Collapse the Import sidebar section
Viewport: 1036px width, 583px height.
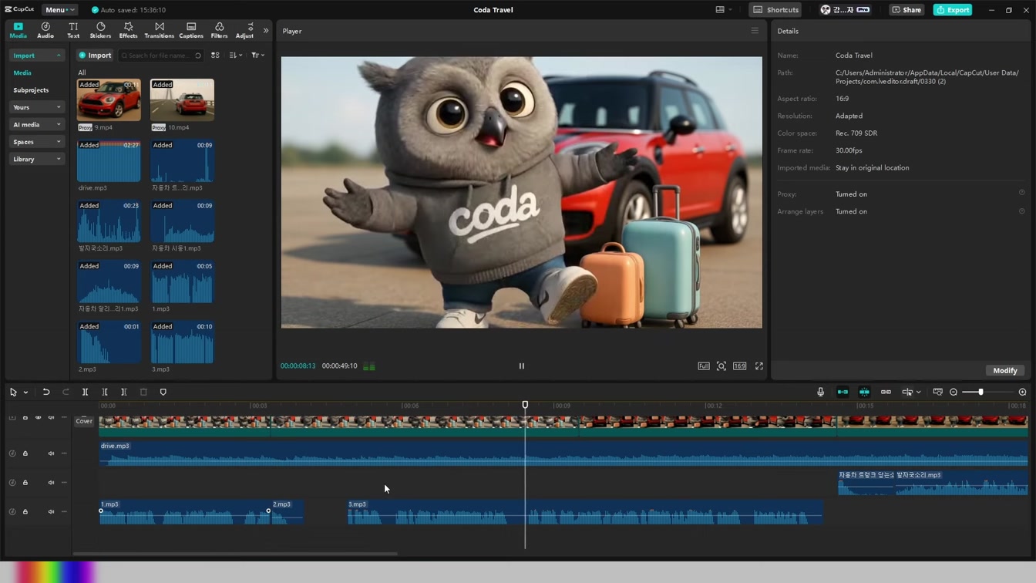pyautogui.click(x=36, y=56)
